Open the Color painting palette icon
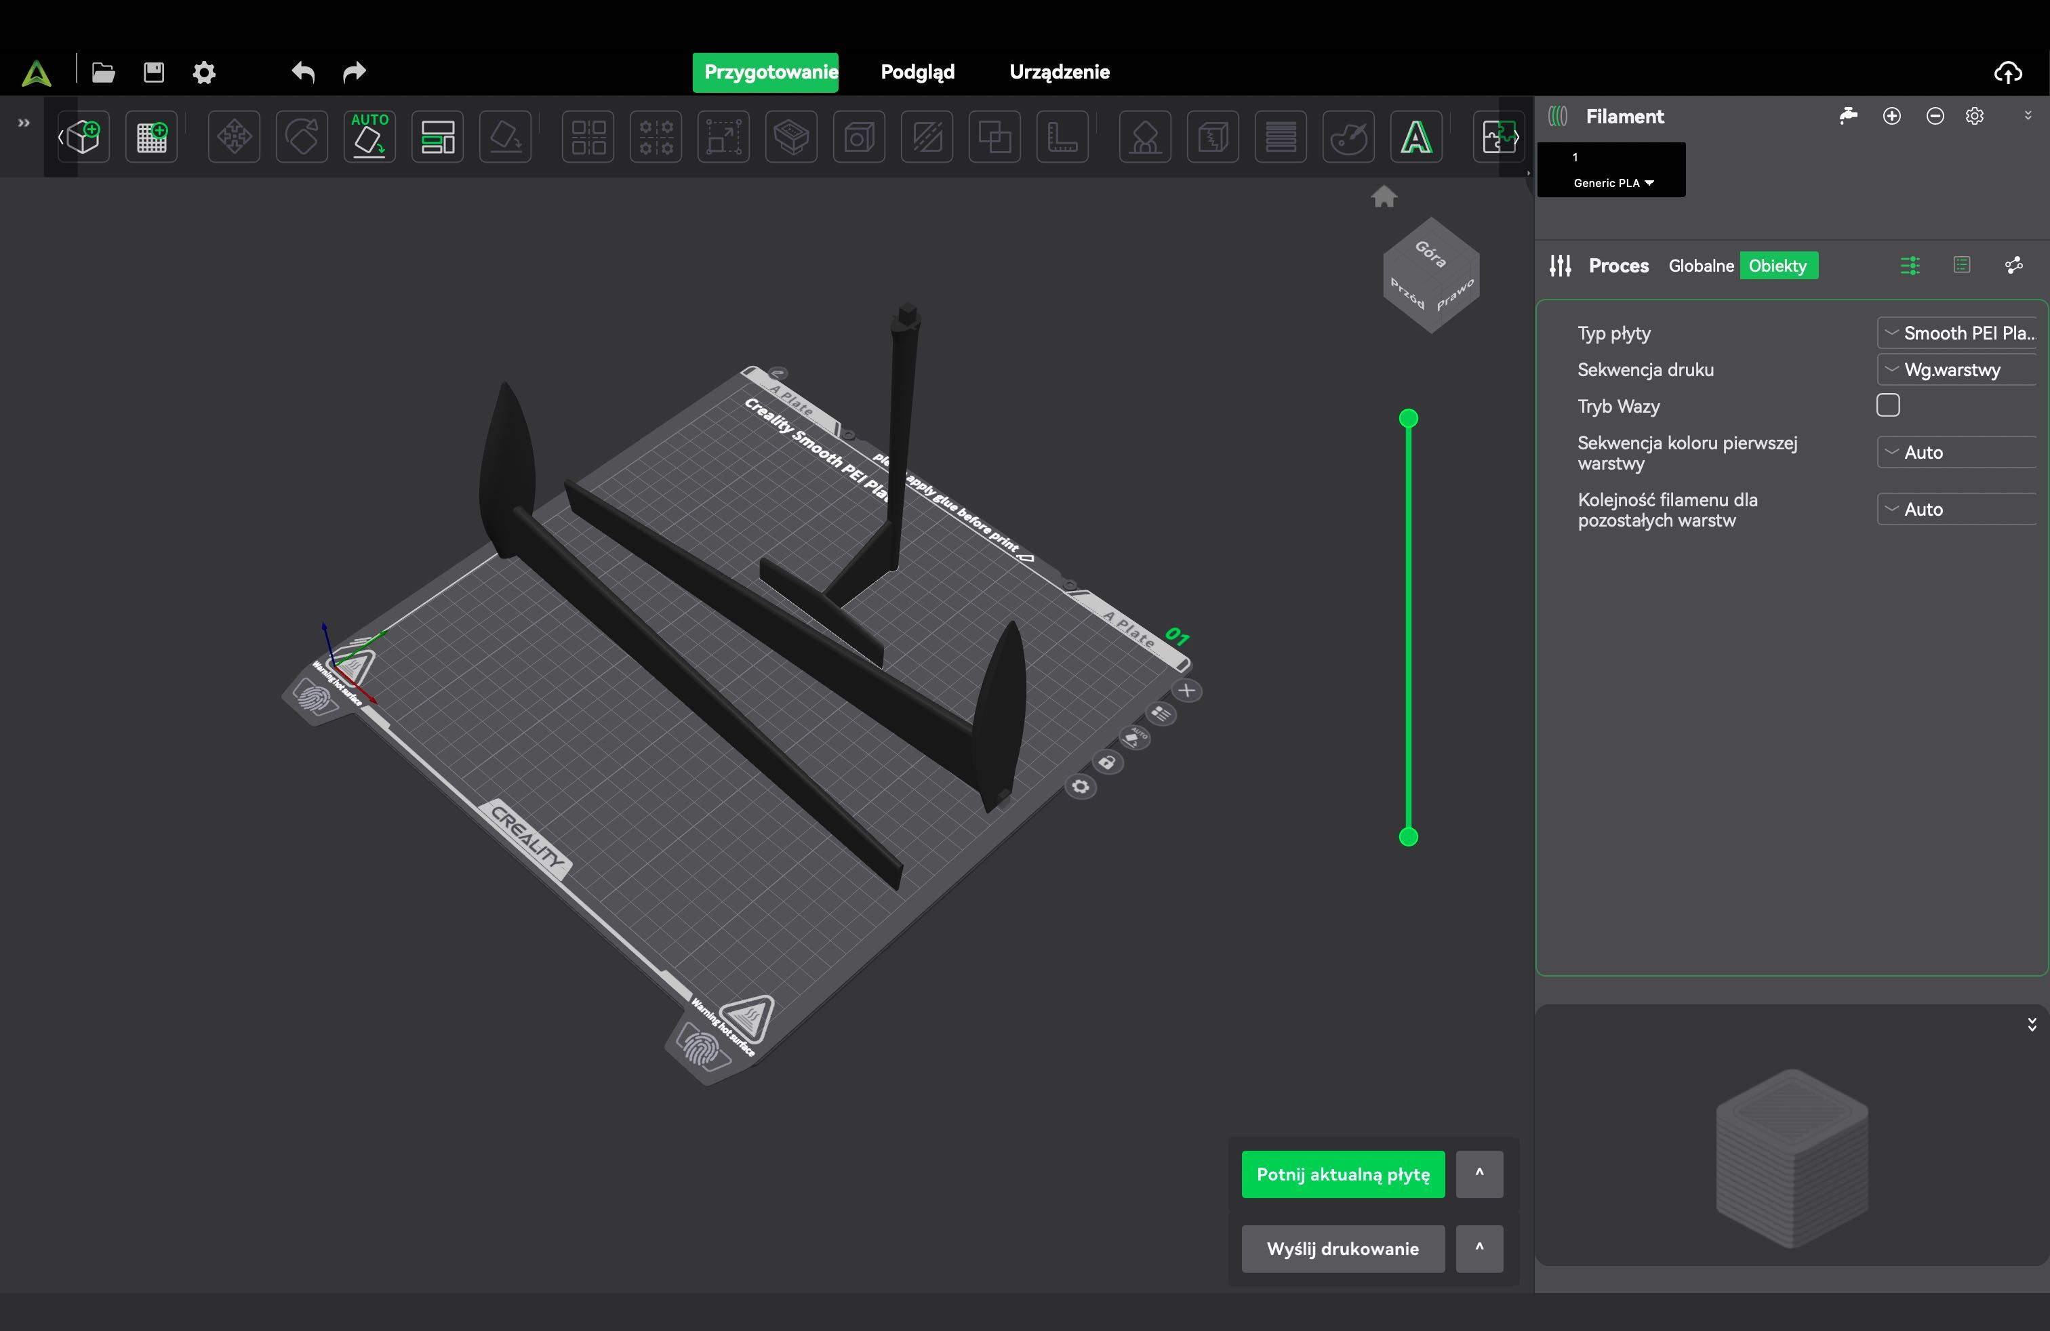Viewport: 2050px width, 1331px height. click(1349, 137)
